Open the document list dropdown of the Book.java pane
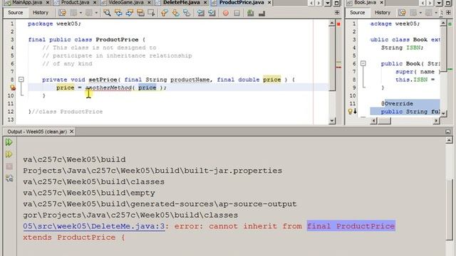The width and height of the screenshot is (456, 256). 439,3
